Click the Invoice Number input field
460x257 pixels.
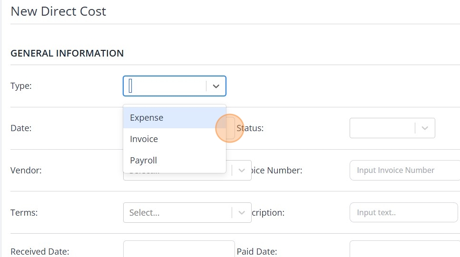coord(404,171)
